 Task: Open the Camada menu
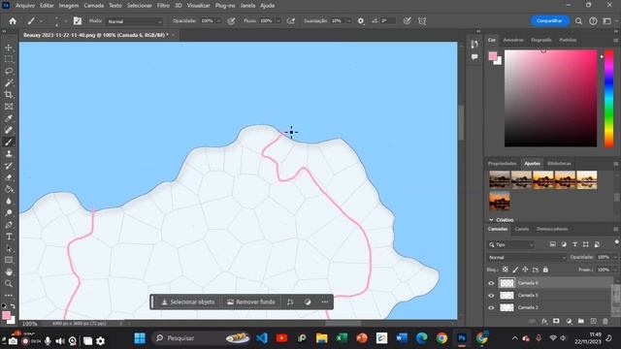point(93,6)
